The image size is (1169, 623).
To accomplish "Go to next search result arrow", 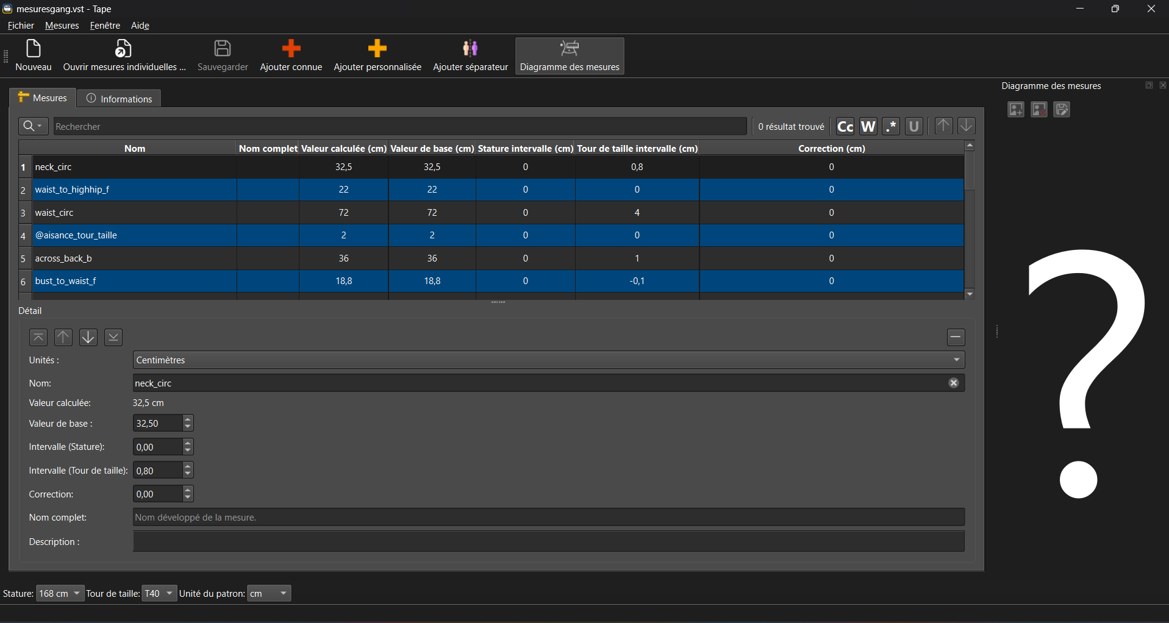I will pos(967,126).
